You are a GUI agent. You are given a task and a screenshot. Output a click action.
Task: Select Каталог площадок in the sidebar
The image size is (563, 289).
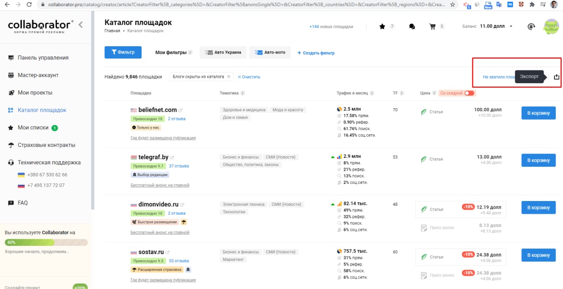point(42,110)
